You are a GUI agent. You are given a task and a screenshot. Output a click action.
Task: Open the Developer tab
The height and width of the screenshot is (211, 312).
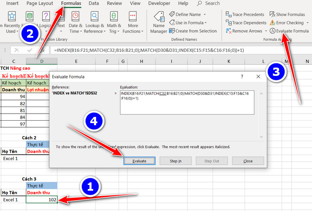159,3
